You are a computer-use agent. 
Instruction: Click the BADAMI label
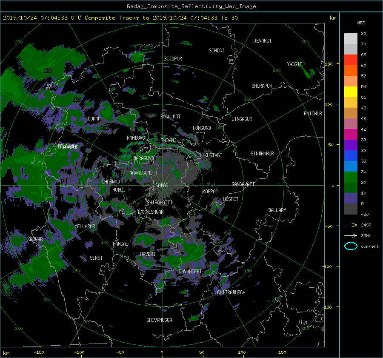[169, 140]
